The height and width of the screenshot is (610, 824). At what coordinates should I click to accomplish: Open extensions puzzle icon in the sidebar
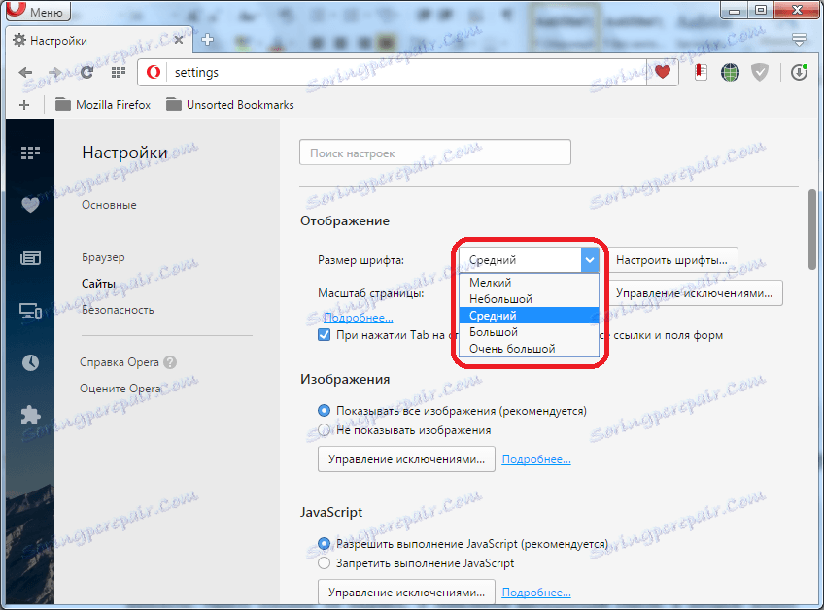[x=30, y=415]
